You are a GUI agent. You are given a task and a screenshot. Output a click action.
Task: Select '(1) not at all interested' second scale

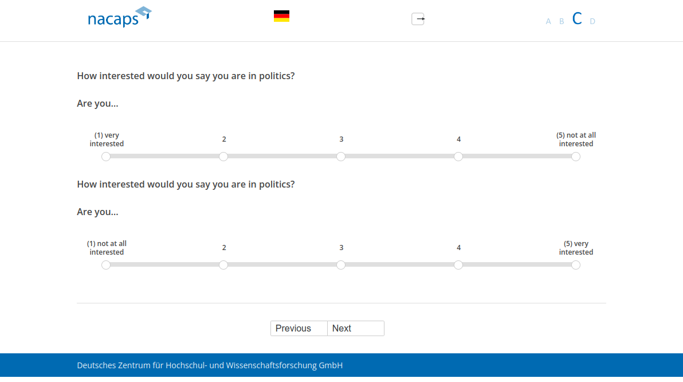[x=106, y=265]
